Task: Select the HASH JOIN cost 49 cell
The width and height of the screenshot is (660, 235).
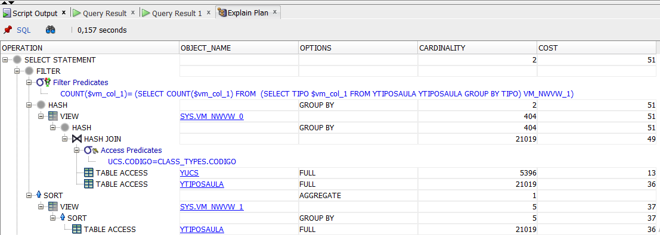Action: tap(597, 139)
